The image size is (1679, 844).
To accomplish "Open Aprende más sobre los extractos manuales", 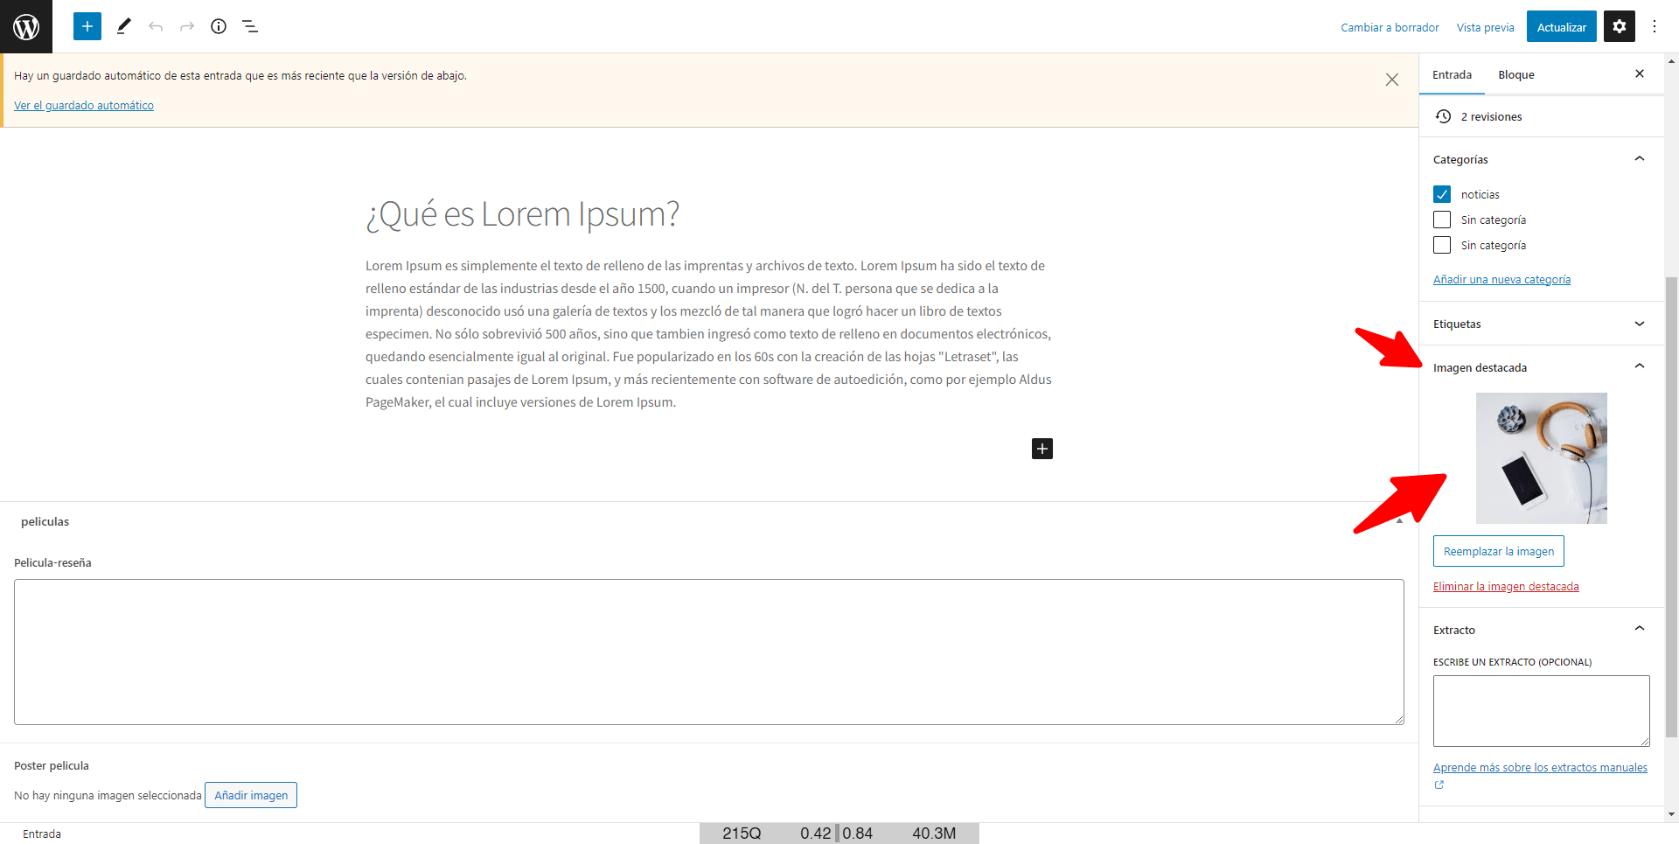I will coord(1540,768).
